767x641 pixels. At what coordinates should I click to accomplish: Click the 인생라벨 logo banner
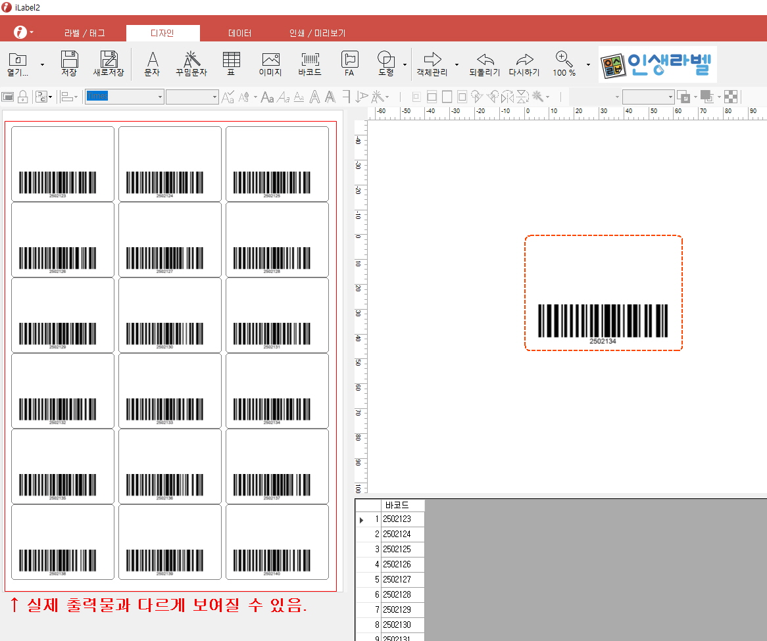click(x=657, y=64)
